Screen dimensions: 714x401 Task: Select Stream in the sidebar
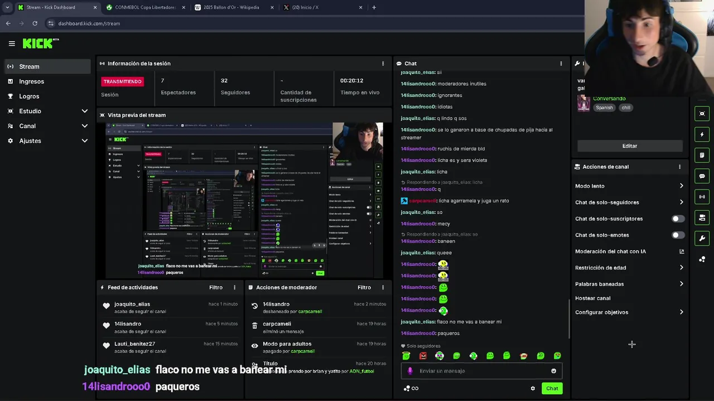(x=47, y=66)
